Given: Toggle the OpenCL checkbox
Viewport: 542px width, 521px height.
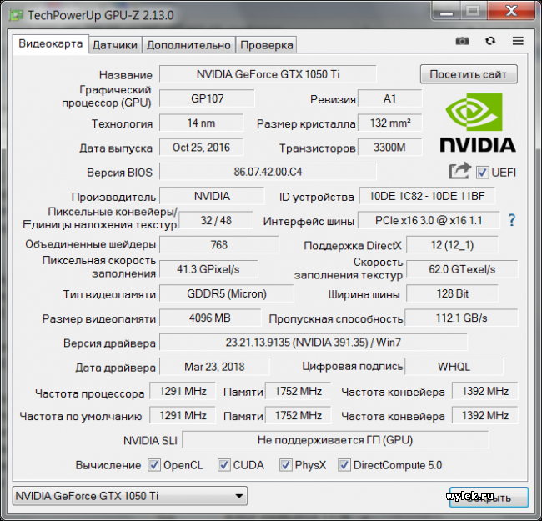Looking at the screenshot, I should coord(154,465).
